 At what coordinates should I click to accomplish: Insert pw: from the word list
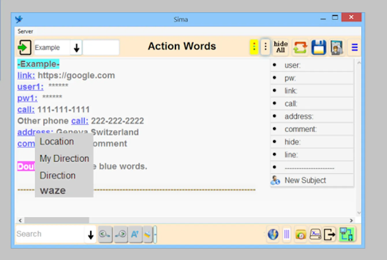[312, 78]
